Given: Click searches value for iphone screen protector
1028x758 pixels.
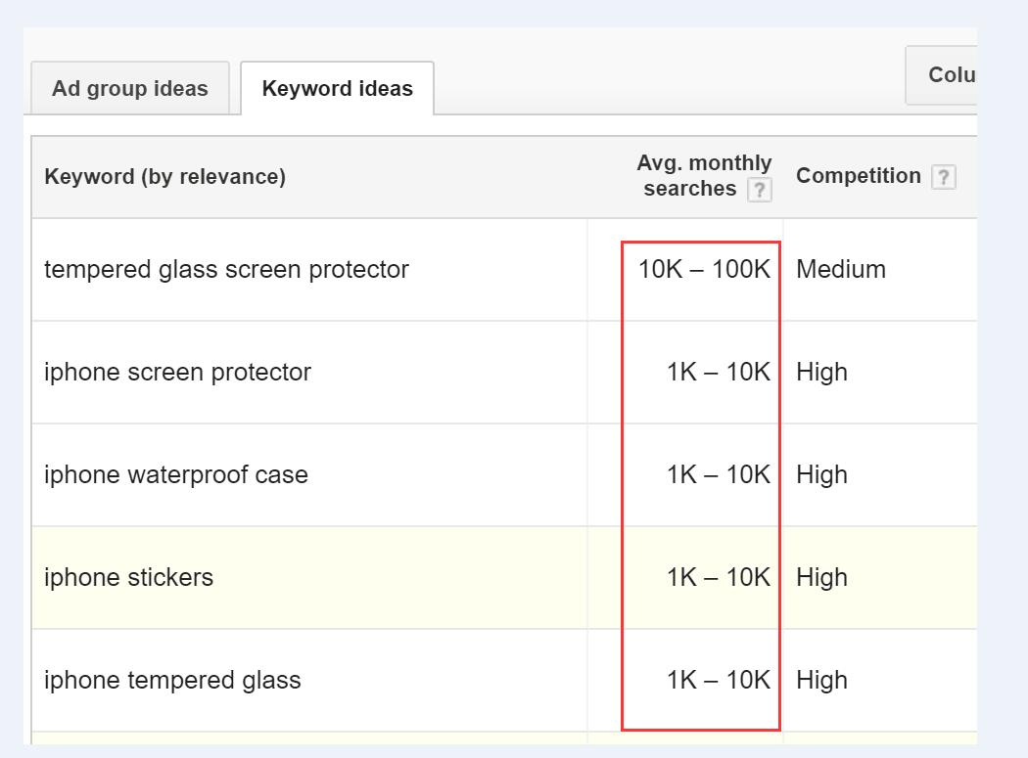Looking at the screenshot, I should point(719,372).
